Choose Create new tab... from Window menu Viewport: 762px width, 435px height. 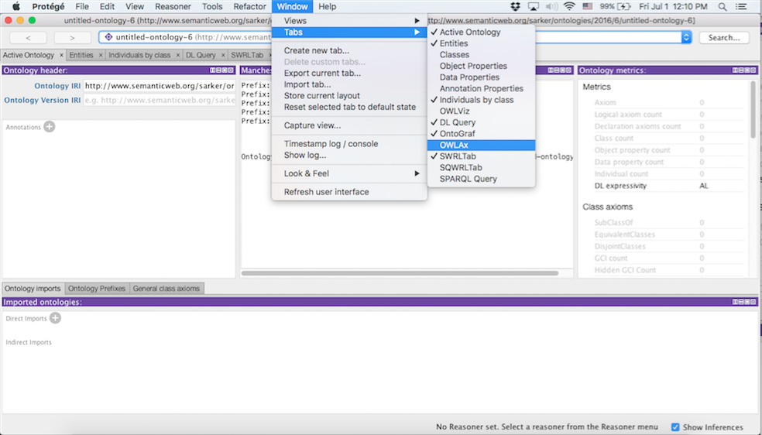coord(349,50)
